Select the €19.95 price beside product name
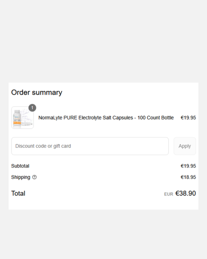 (188, 117)
